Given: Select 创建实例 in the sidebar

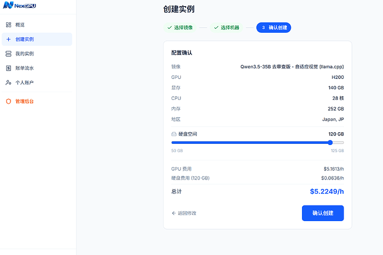Looking at the screenshot, I should click(37, 39).
